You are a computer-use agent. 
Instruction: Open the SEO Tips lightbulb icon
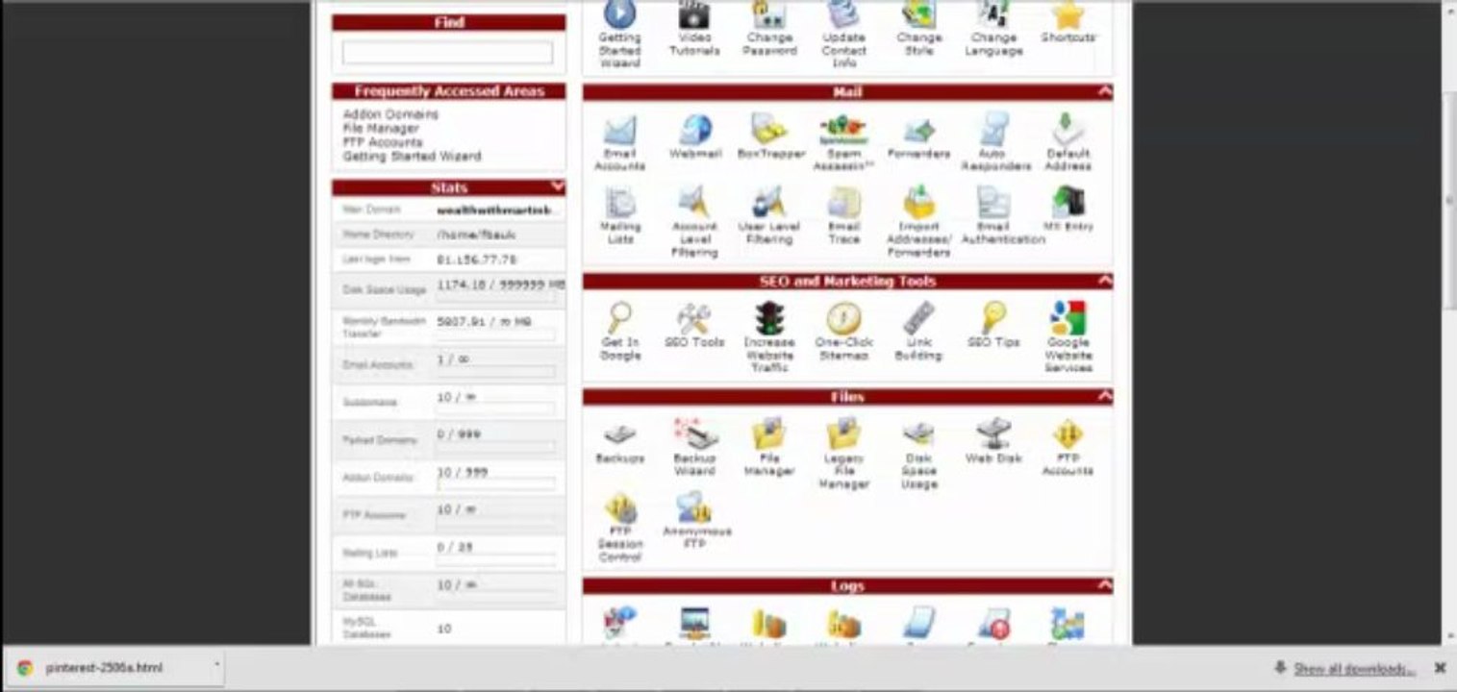993,318
